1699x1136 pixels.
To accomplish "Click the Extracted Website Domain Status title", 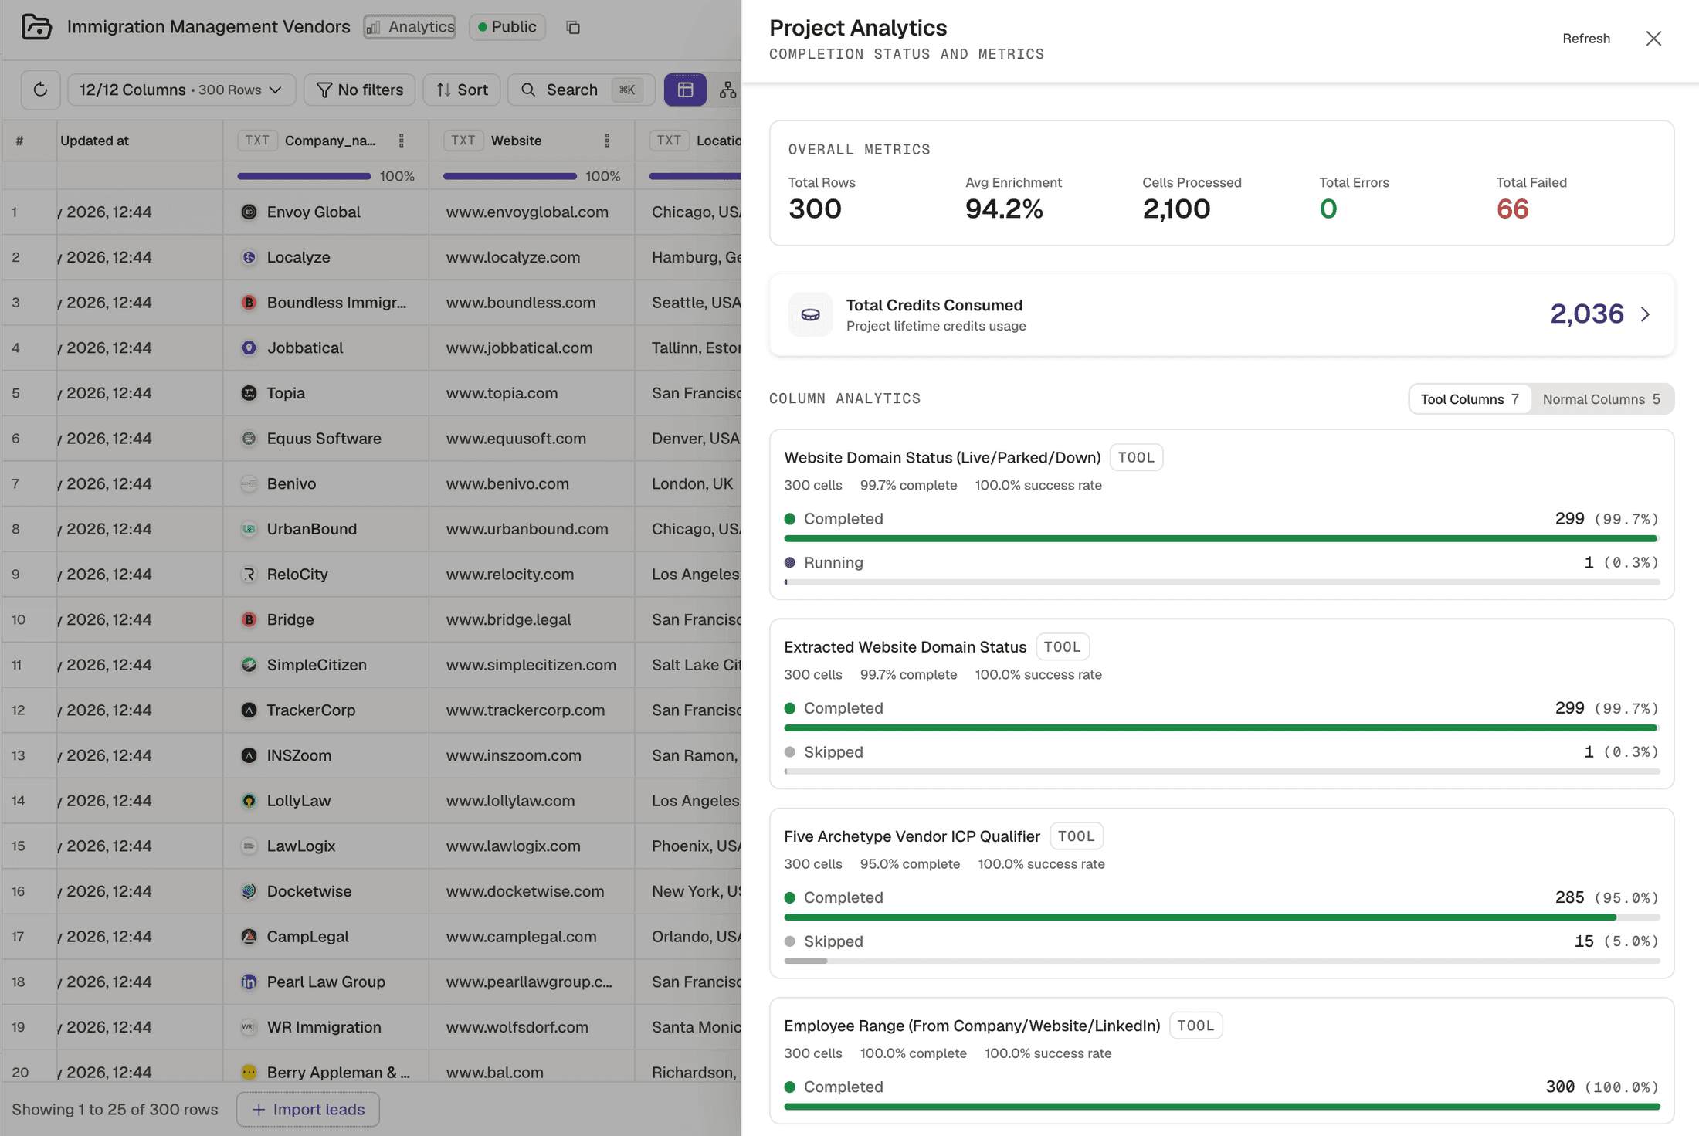I will (x=905, y=646).
